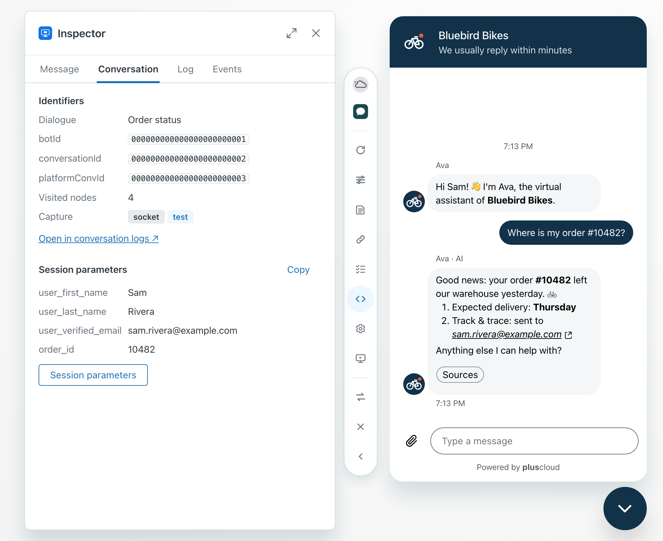Screen dimensions: 663x541
Task: Click the 'Where is my order #10482?' message
Action: tap(566, 233)
